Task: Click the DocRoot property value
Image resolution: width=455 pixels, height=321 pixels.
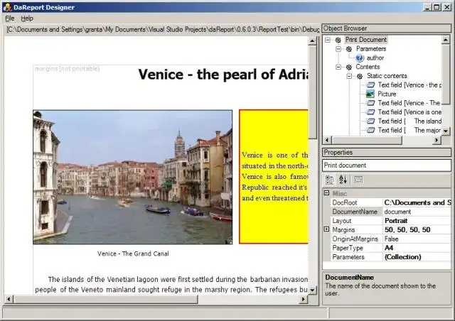Action: pos(417,202)
